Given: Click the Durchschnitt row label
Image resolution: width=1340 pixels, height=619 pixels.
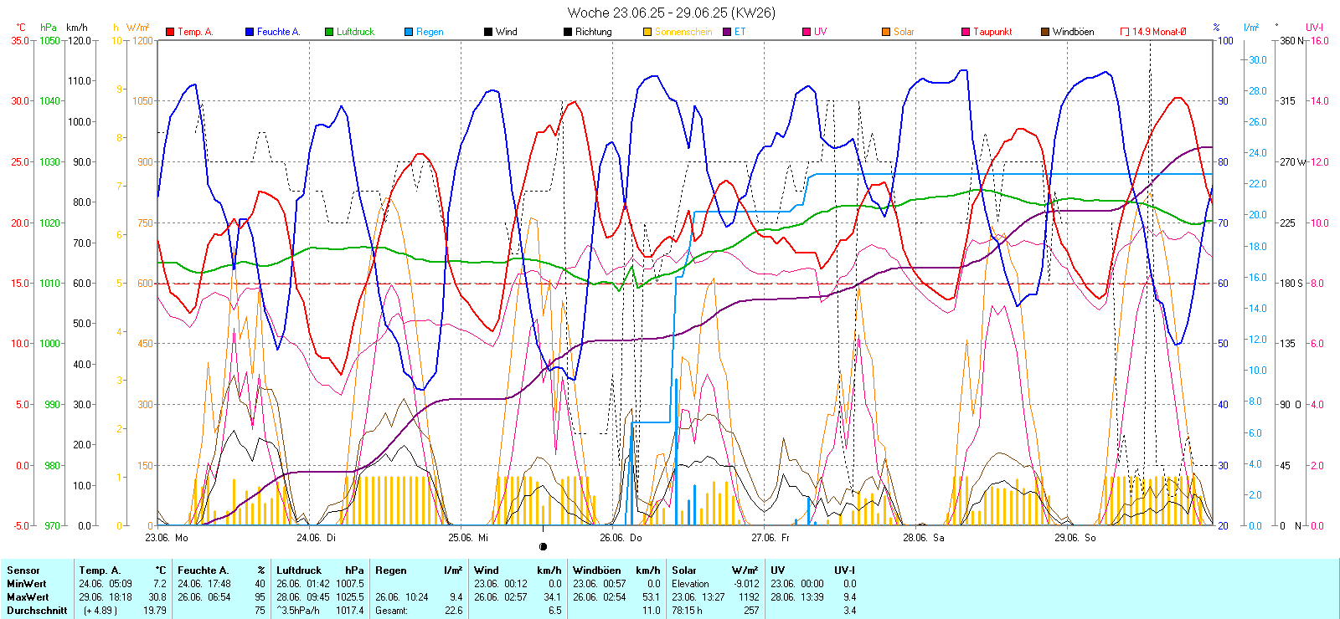Looking at the screenshot, I should click(37, 611).
